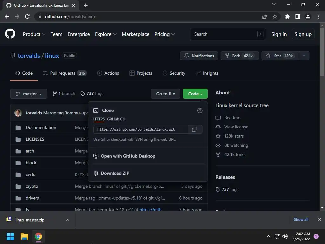Open the master branch selector

click(29, 94)
